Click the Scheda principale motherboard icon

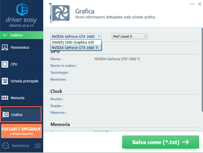tap(5, 81)
